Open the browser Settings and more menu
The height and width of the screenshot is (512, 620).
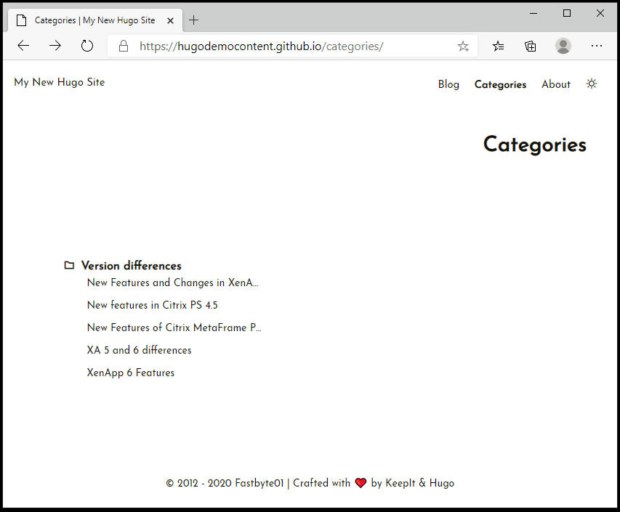[x=597, y=46]
